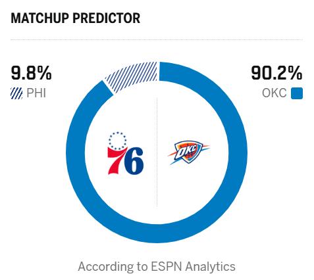Image resolution: width=314 pixels, height=280 pixels.
Task: Click the dotted horizontal line under the heading
Action: 157,40
